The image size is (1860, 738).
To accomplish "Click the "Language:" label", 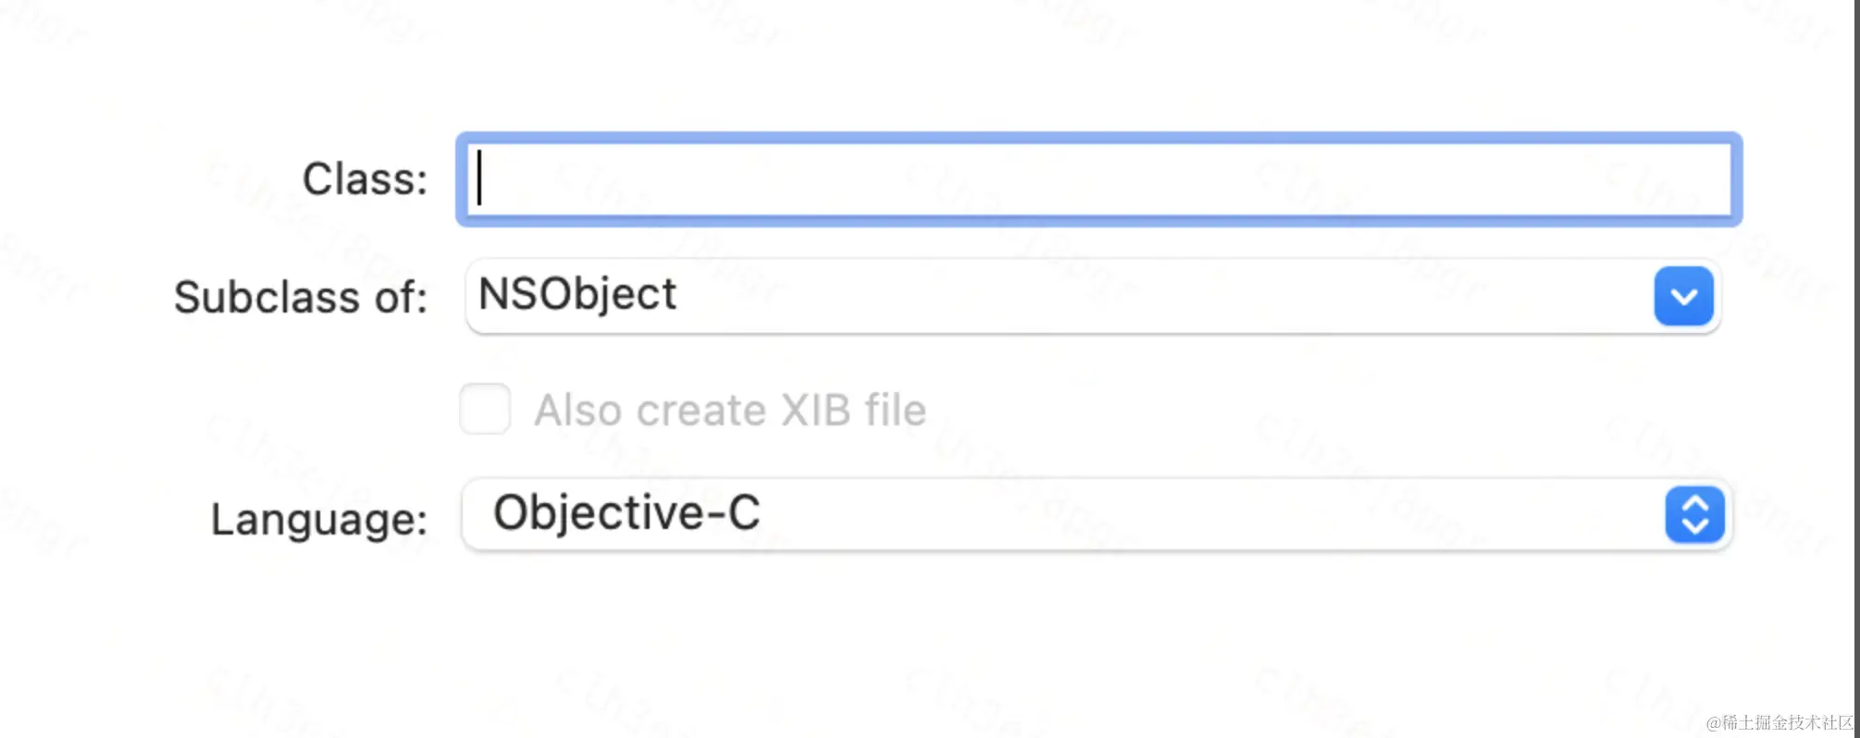I will point(319,519).
